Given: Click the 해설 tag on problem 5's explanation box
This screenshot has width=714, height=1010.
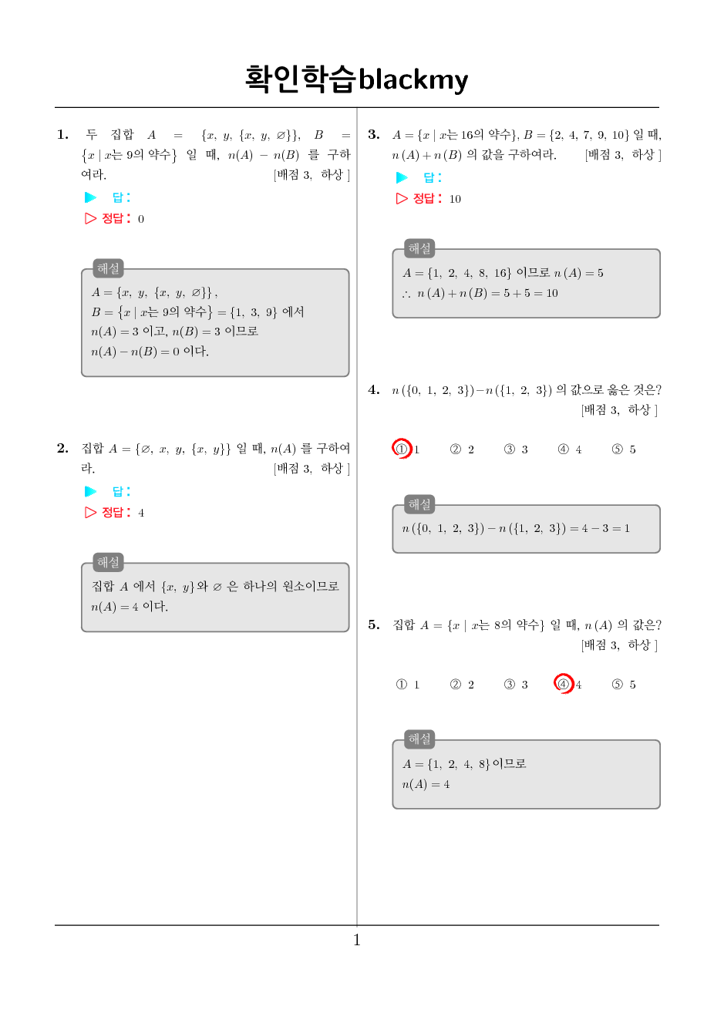Looking at the screenshot, I should (419, 739).
